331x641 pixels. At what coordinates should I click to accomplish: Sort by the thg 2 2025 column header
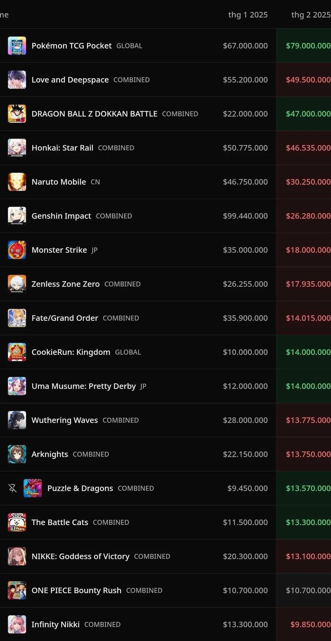pos(311,15)
